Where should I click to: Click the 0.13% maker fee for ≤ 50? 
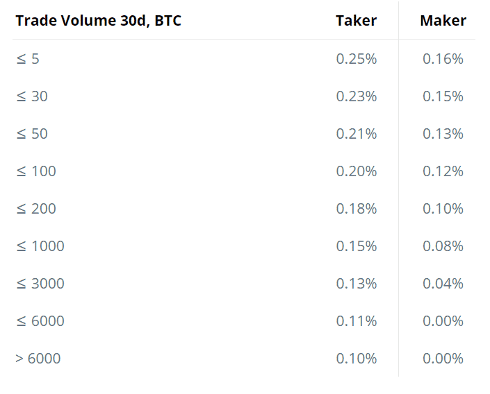[443, 134]
